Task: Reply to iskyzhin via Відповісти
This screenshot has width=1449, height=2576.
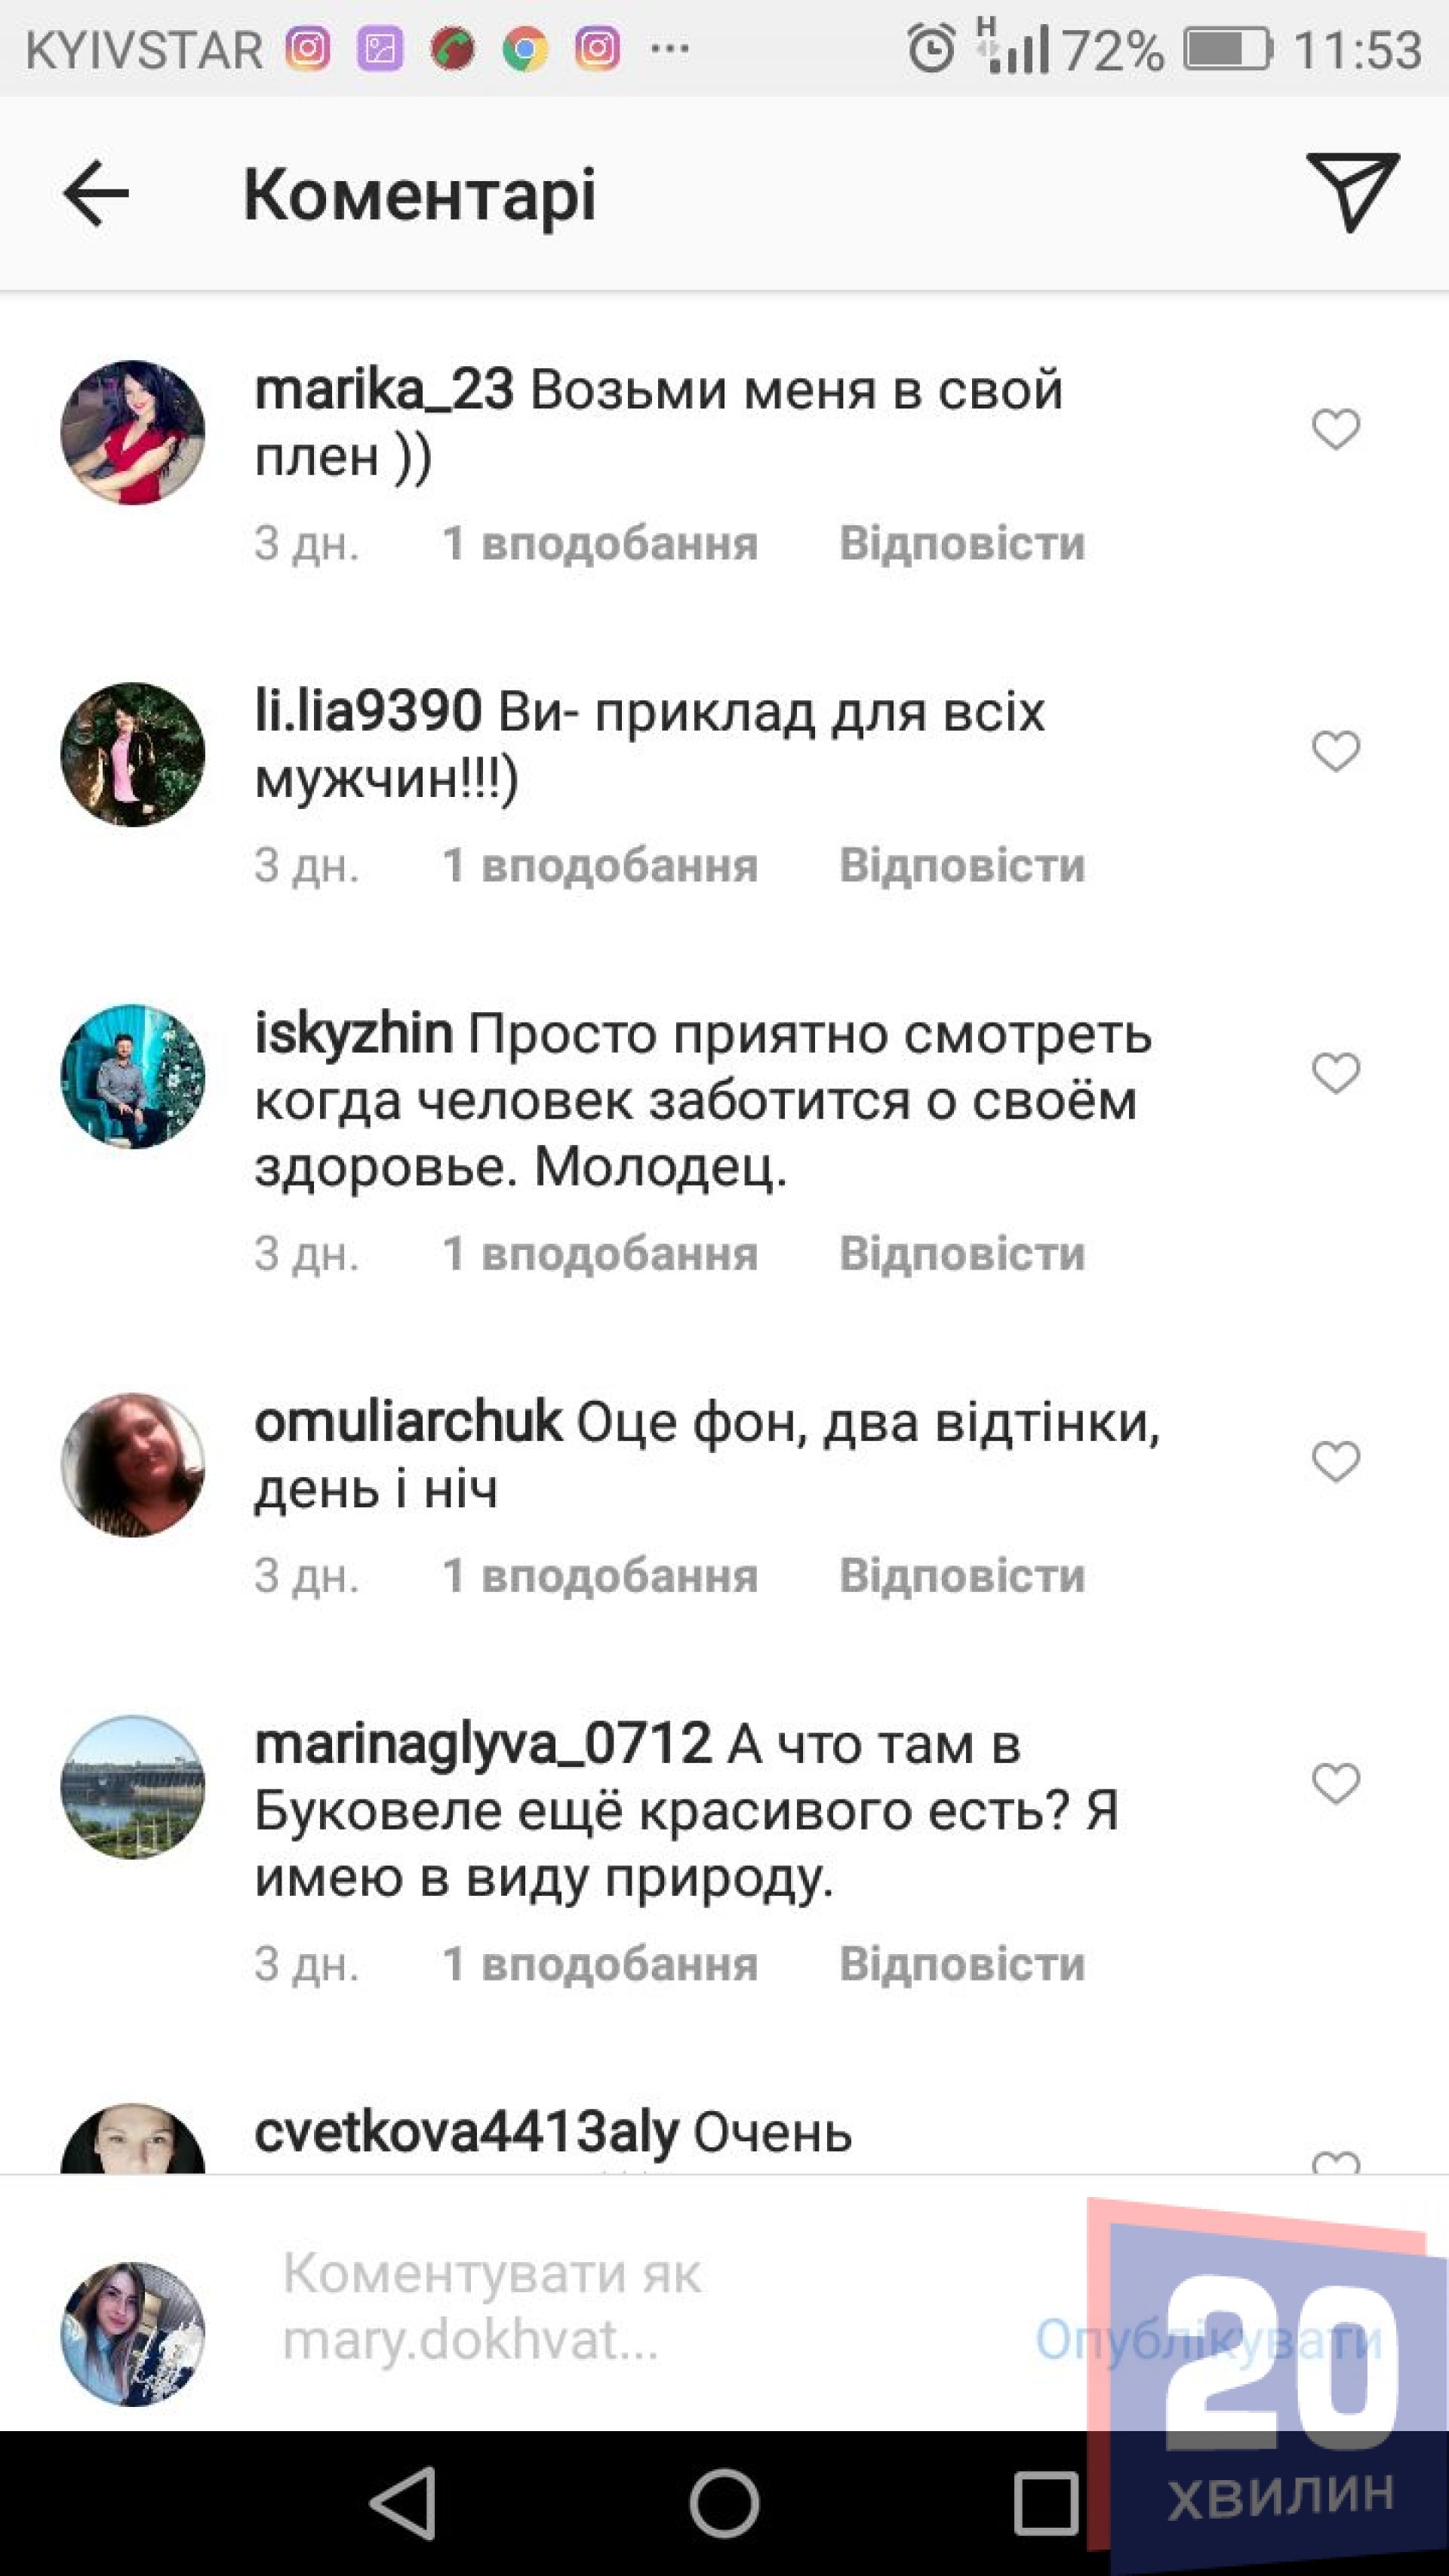Action: point(962,1253)
